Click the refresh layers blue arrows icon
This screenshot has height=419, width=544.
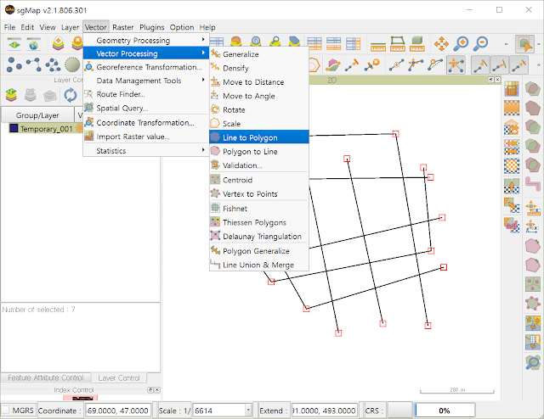[70, 95]
